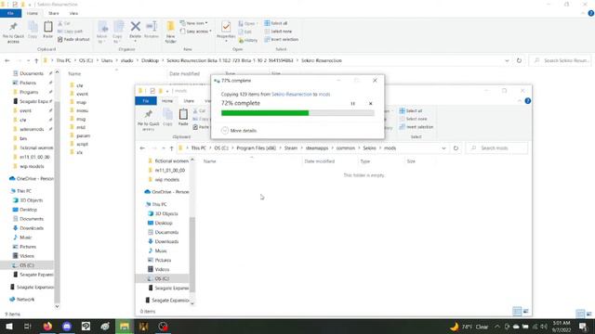Click Paste shortcut in Sekiro Resurrection window
Image resolution: width=595 pixels, height=334 pixels.
[73, 39]
